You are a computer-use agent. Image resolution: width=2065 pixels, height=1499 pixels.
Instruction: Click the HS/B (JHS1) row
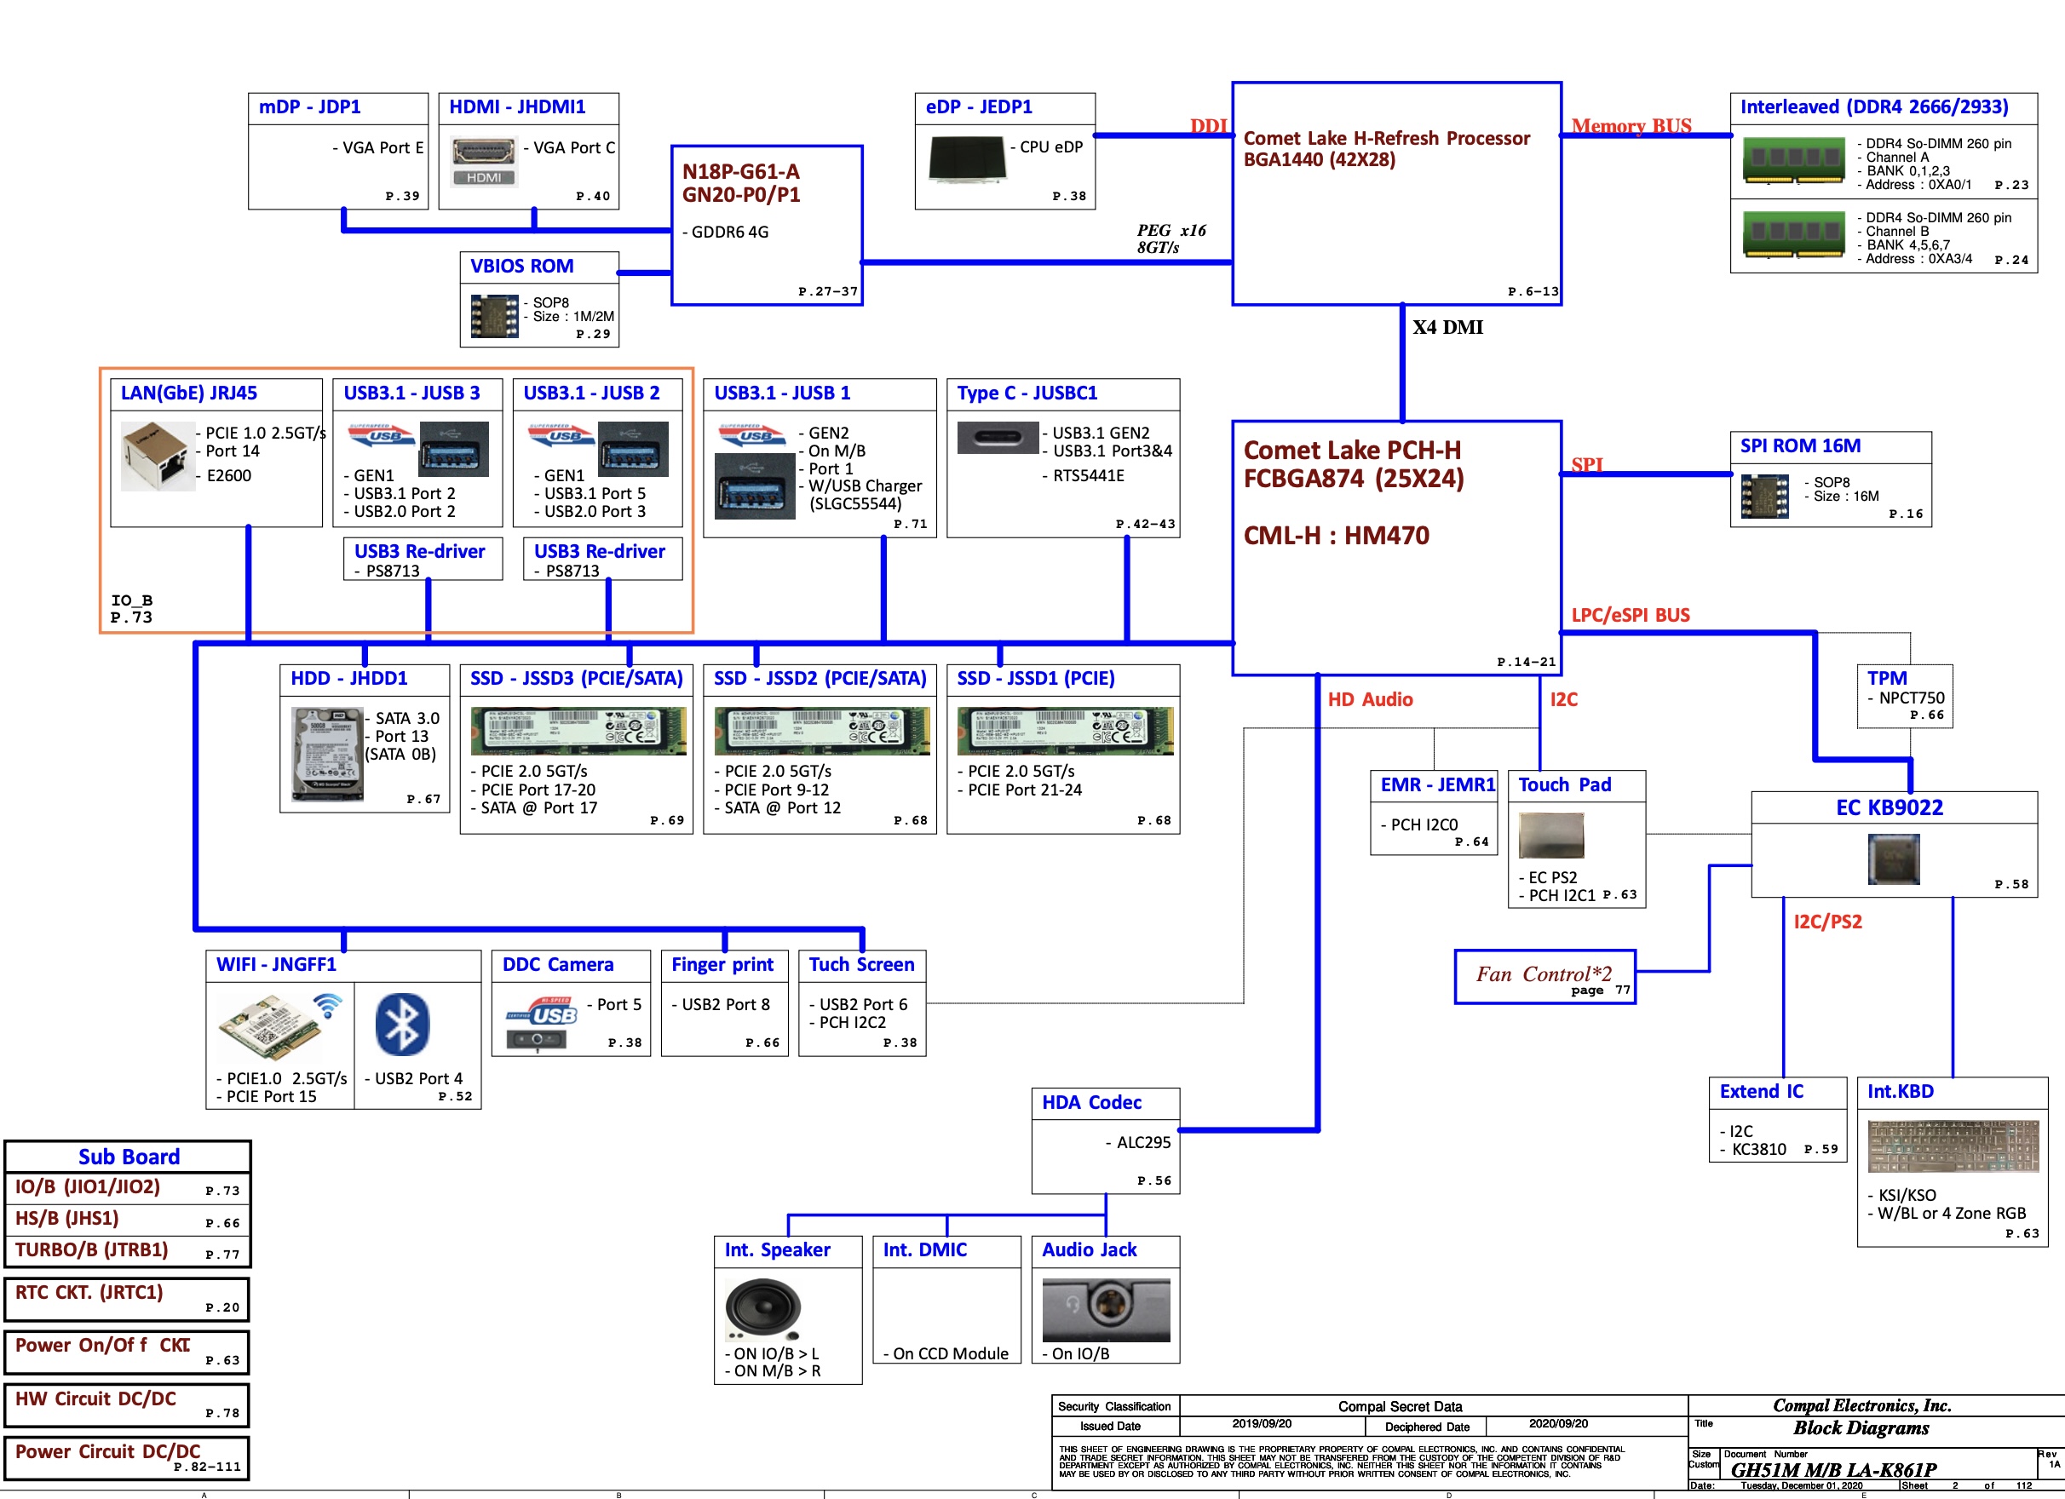coord(129,1220)
